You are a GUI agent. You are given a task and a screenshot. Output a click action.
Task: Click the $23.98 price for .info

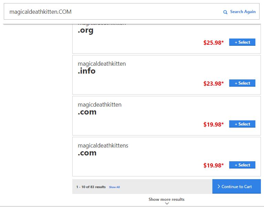213,84
